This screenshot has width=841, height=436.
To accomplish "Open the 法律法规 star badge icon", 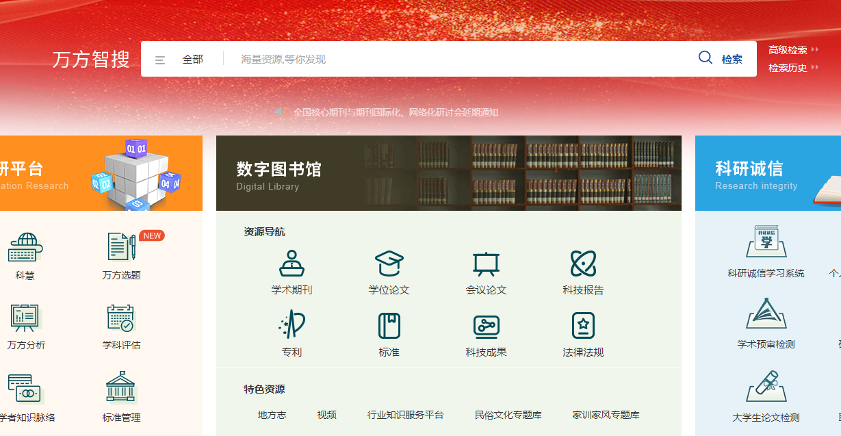I will coord(583,326).
